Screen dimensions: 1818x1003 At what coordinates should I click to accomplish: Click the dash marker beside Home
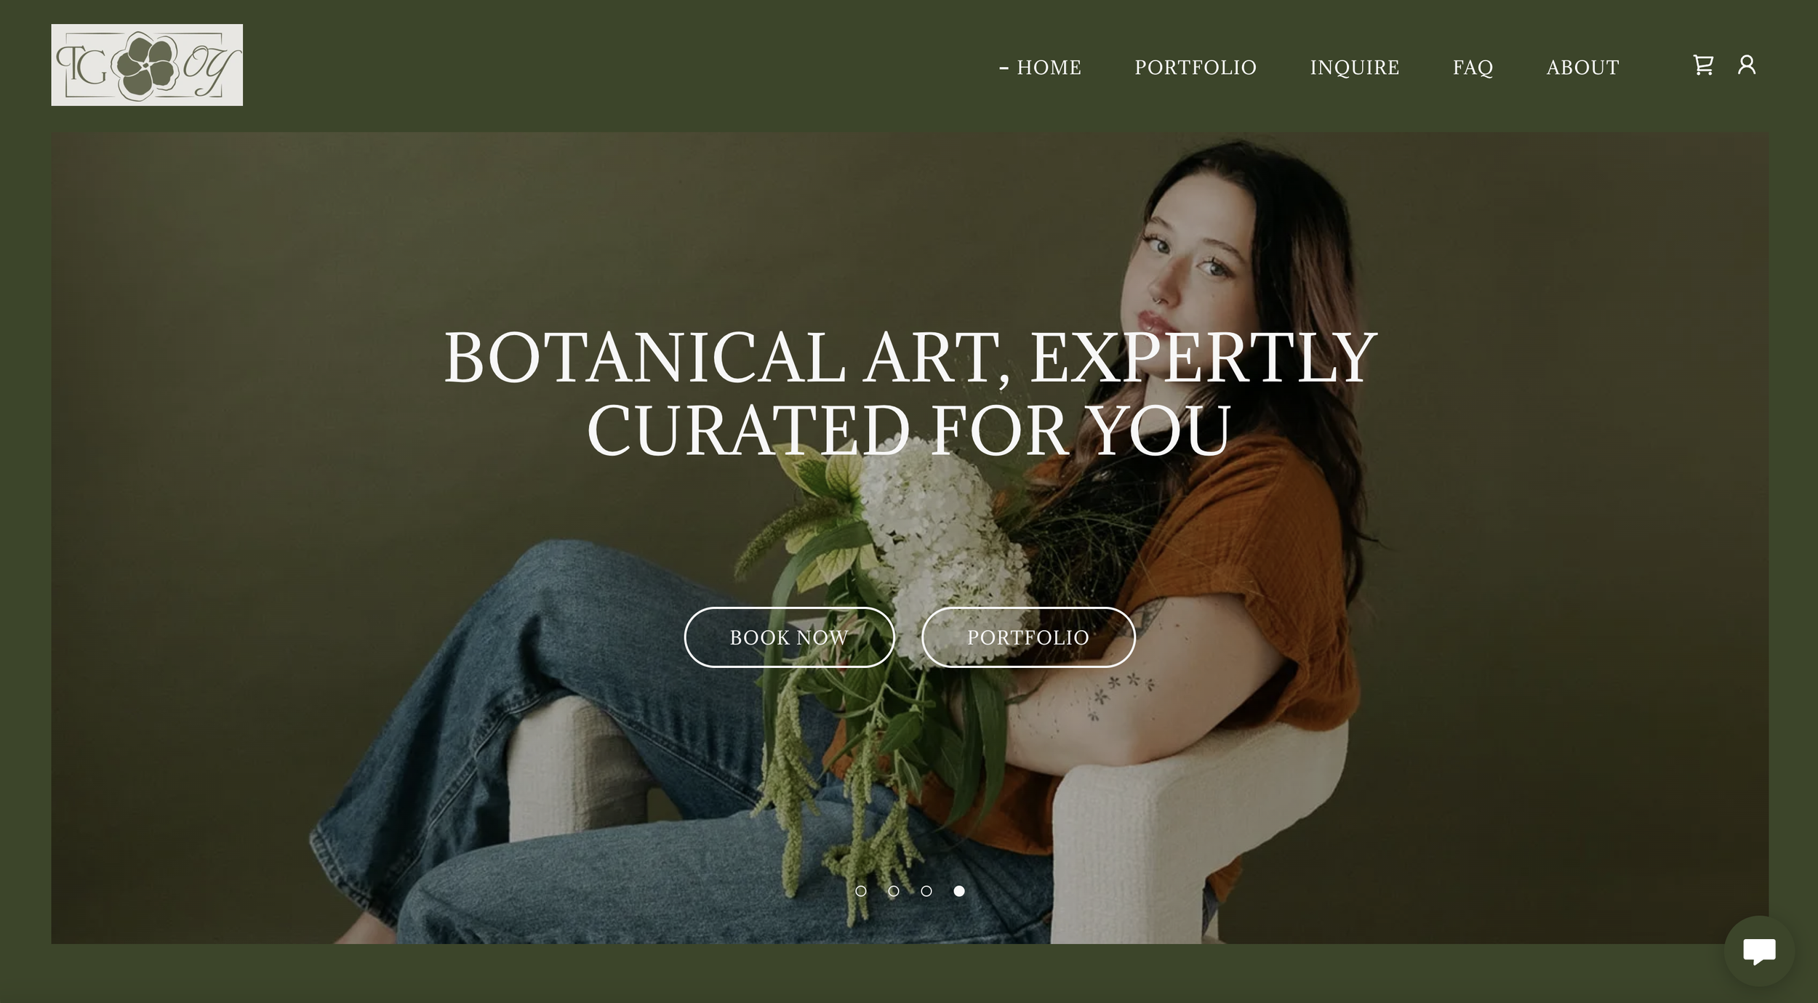(x=1004, y=68)
